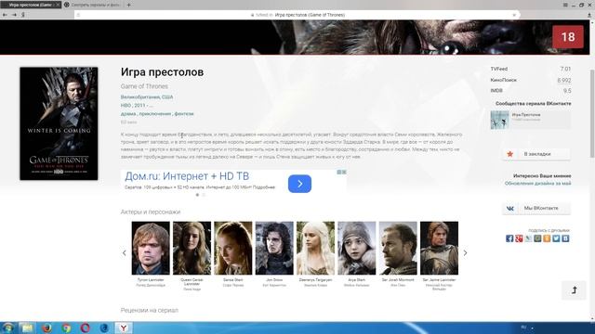Open Firefox from the taskbar

[x=47, y=328]
